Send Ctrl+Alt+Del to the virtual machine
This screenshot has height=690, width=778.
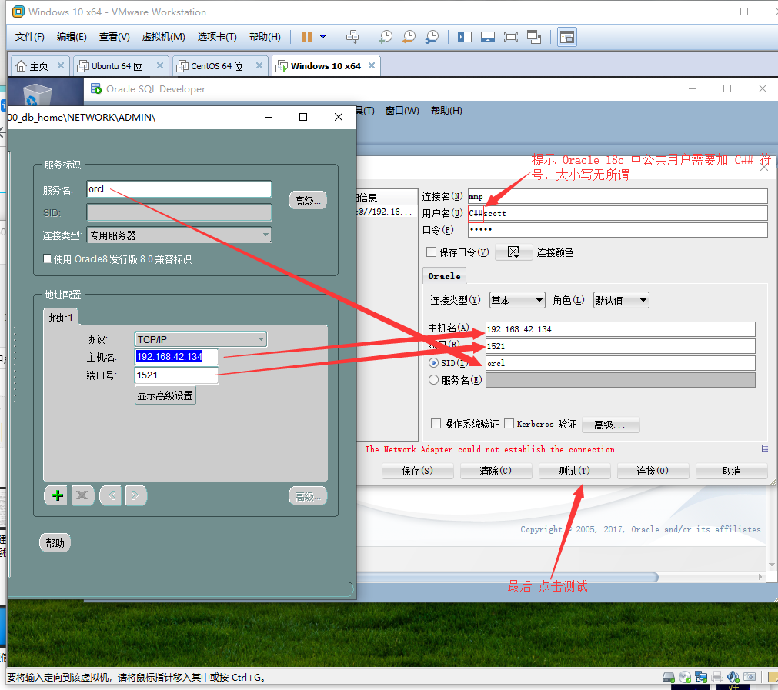point(352,37)
